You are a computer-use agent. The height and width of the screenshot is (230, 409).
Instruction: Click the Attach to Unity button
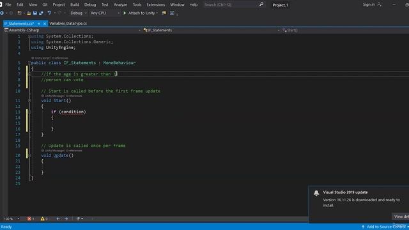[x=141, y=13]
